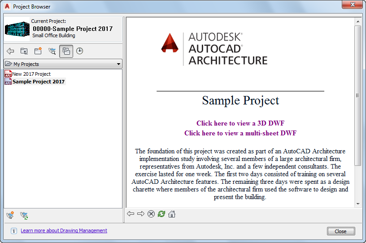
Task: Stop loading the project page
Action: [151, 214]
